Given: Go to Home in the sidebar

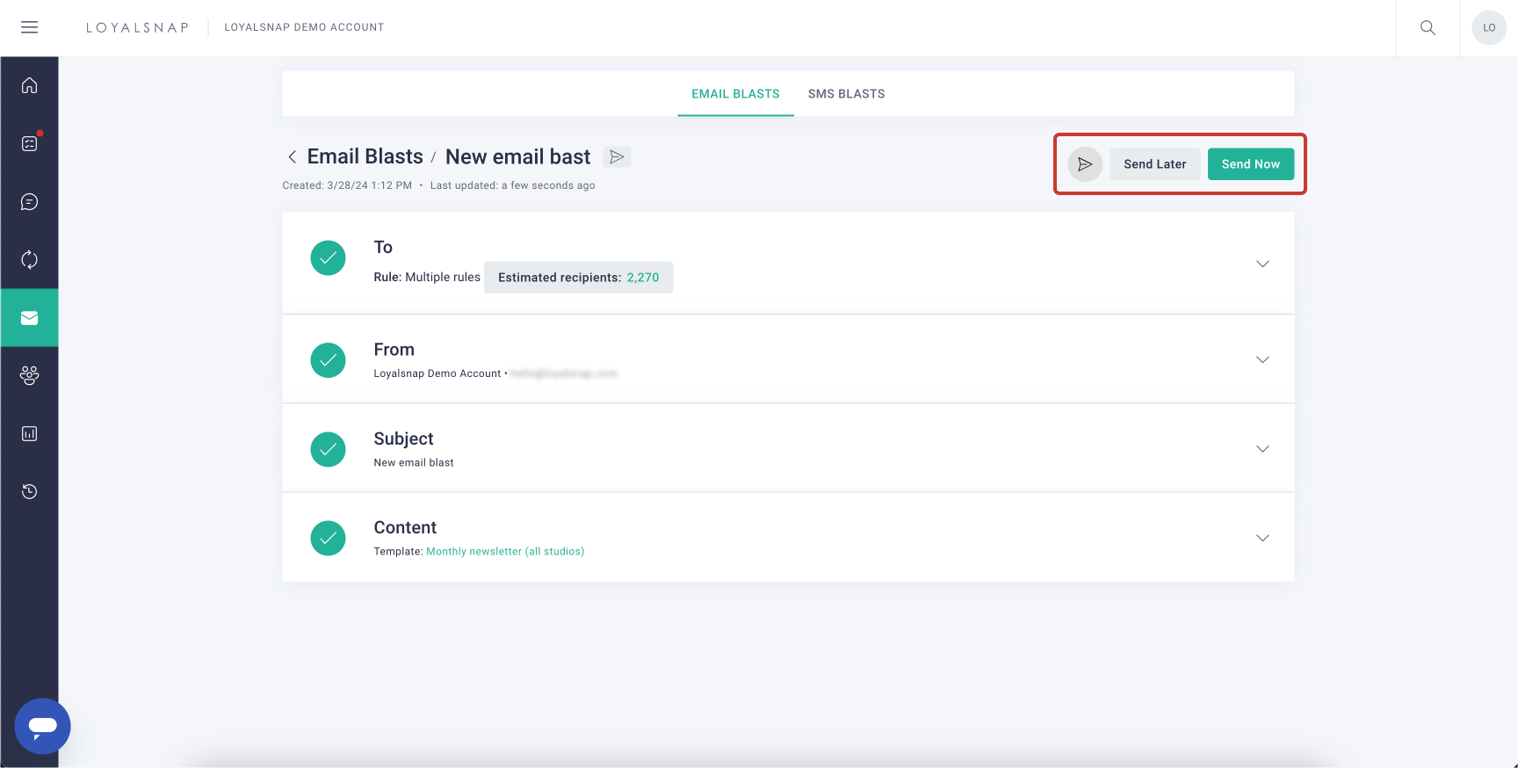Looking at the screenshot, I should [29, 85].
